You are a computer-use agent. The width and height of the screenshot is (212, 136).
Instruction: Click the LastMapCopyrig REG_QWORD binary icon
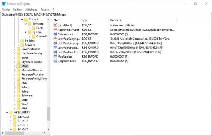click(x=55, y=43)
